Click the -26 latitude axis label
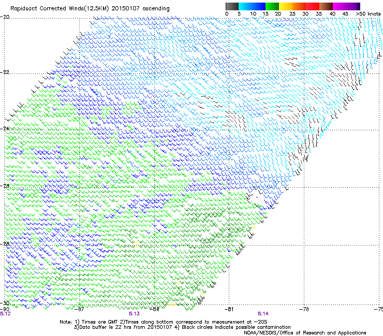Image resolution: width=383 pixels, height=336 pixels. (x=5, y=186)
